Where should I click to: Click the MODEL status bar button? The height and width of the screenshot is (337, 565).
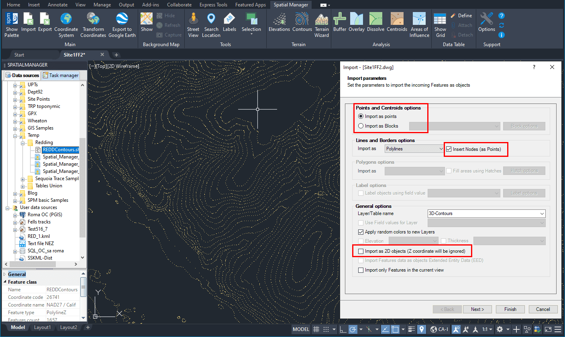click(x=301, y=329)
